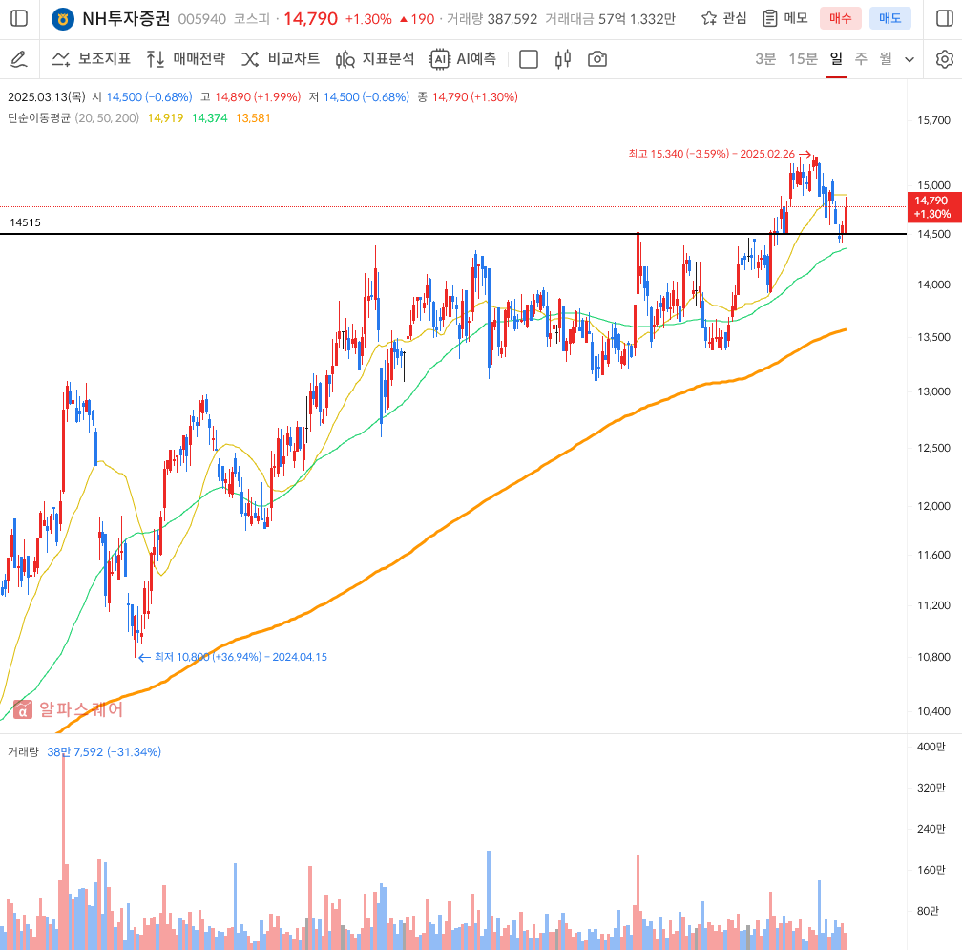Click the 400만 volume axis label

[x=931, y=747]
